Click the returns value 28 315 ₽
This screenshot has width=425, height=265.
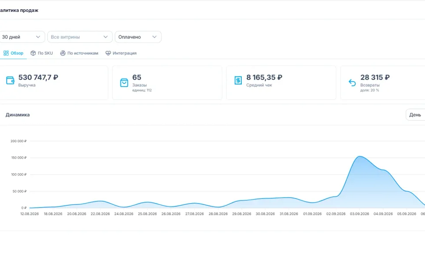pyautogui.click(x=375, y=77)
